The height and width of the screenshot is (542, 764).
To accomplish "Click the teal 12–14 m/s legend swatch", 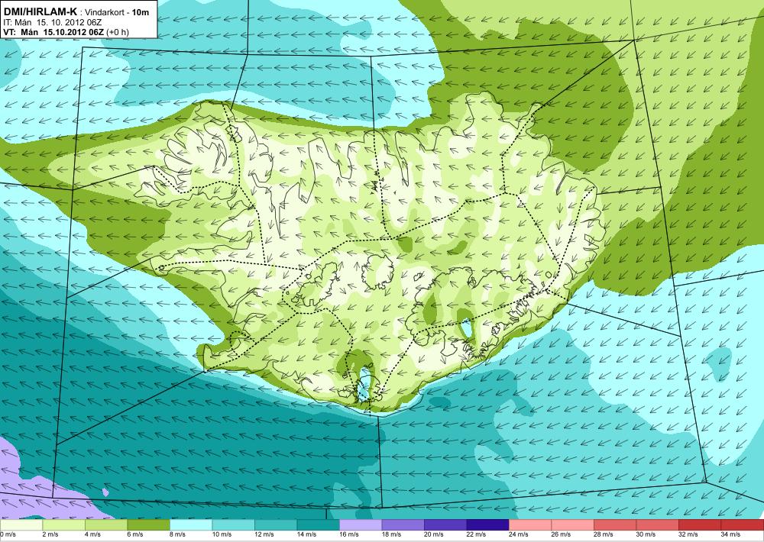I will pos(276,525).
